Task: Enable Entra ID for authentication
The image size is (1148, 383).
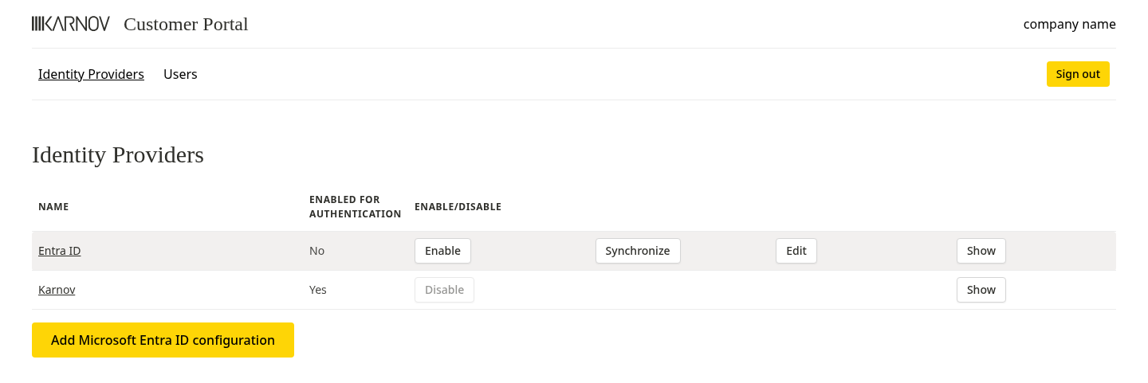Action: [442, 251]
